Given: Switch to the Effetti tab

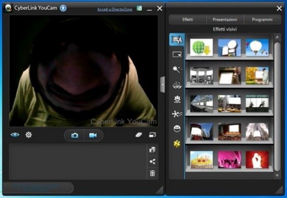Looking at the screenshot, I should [x=187, y=20].
